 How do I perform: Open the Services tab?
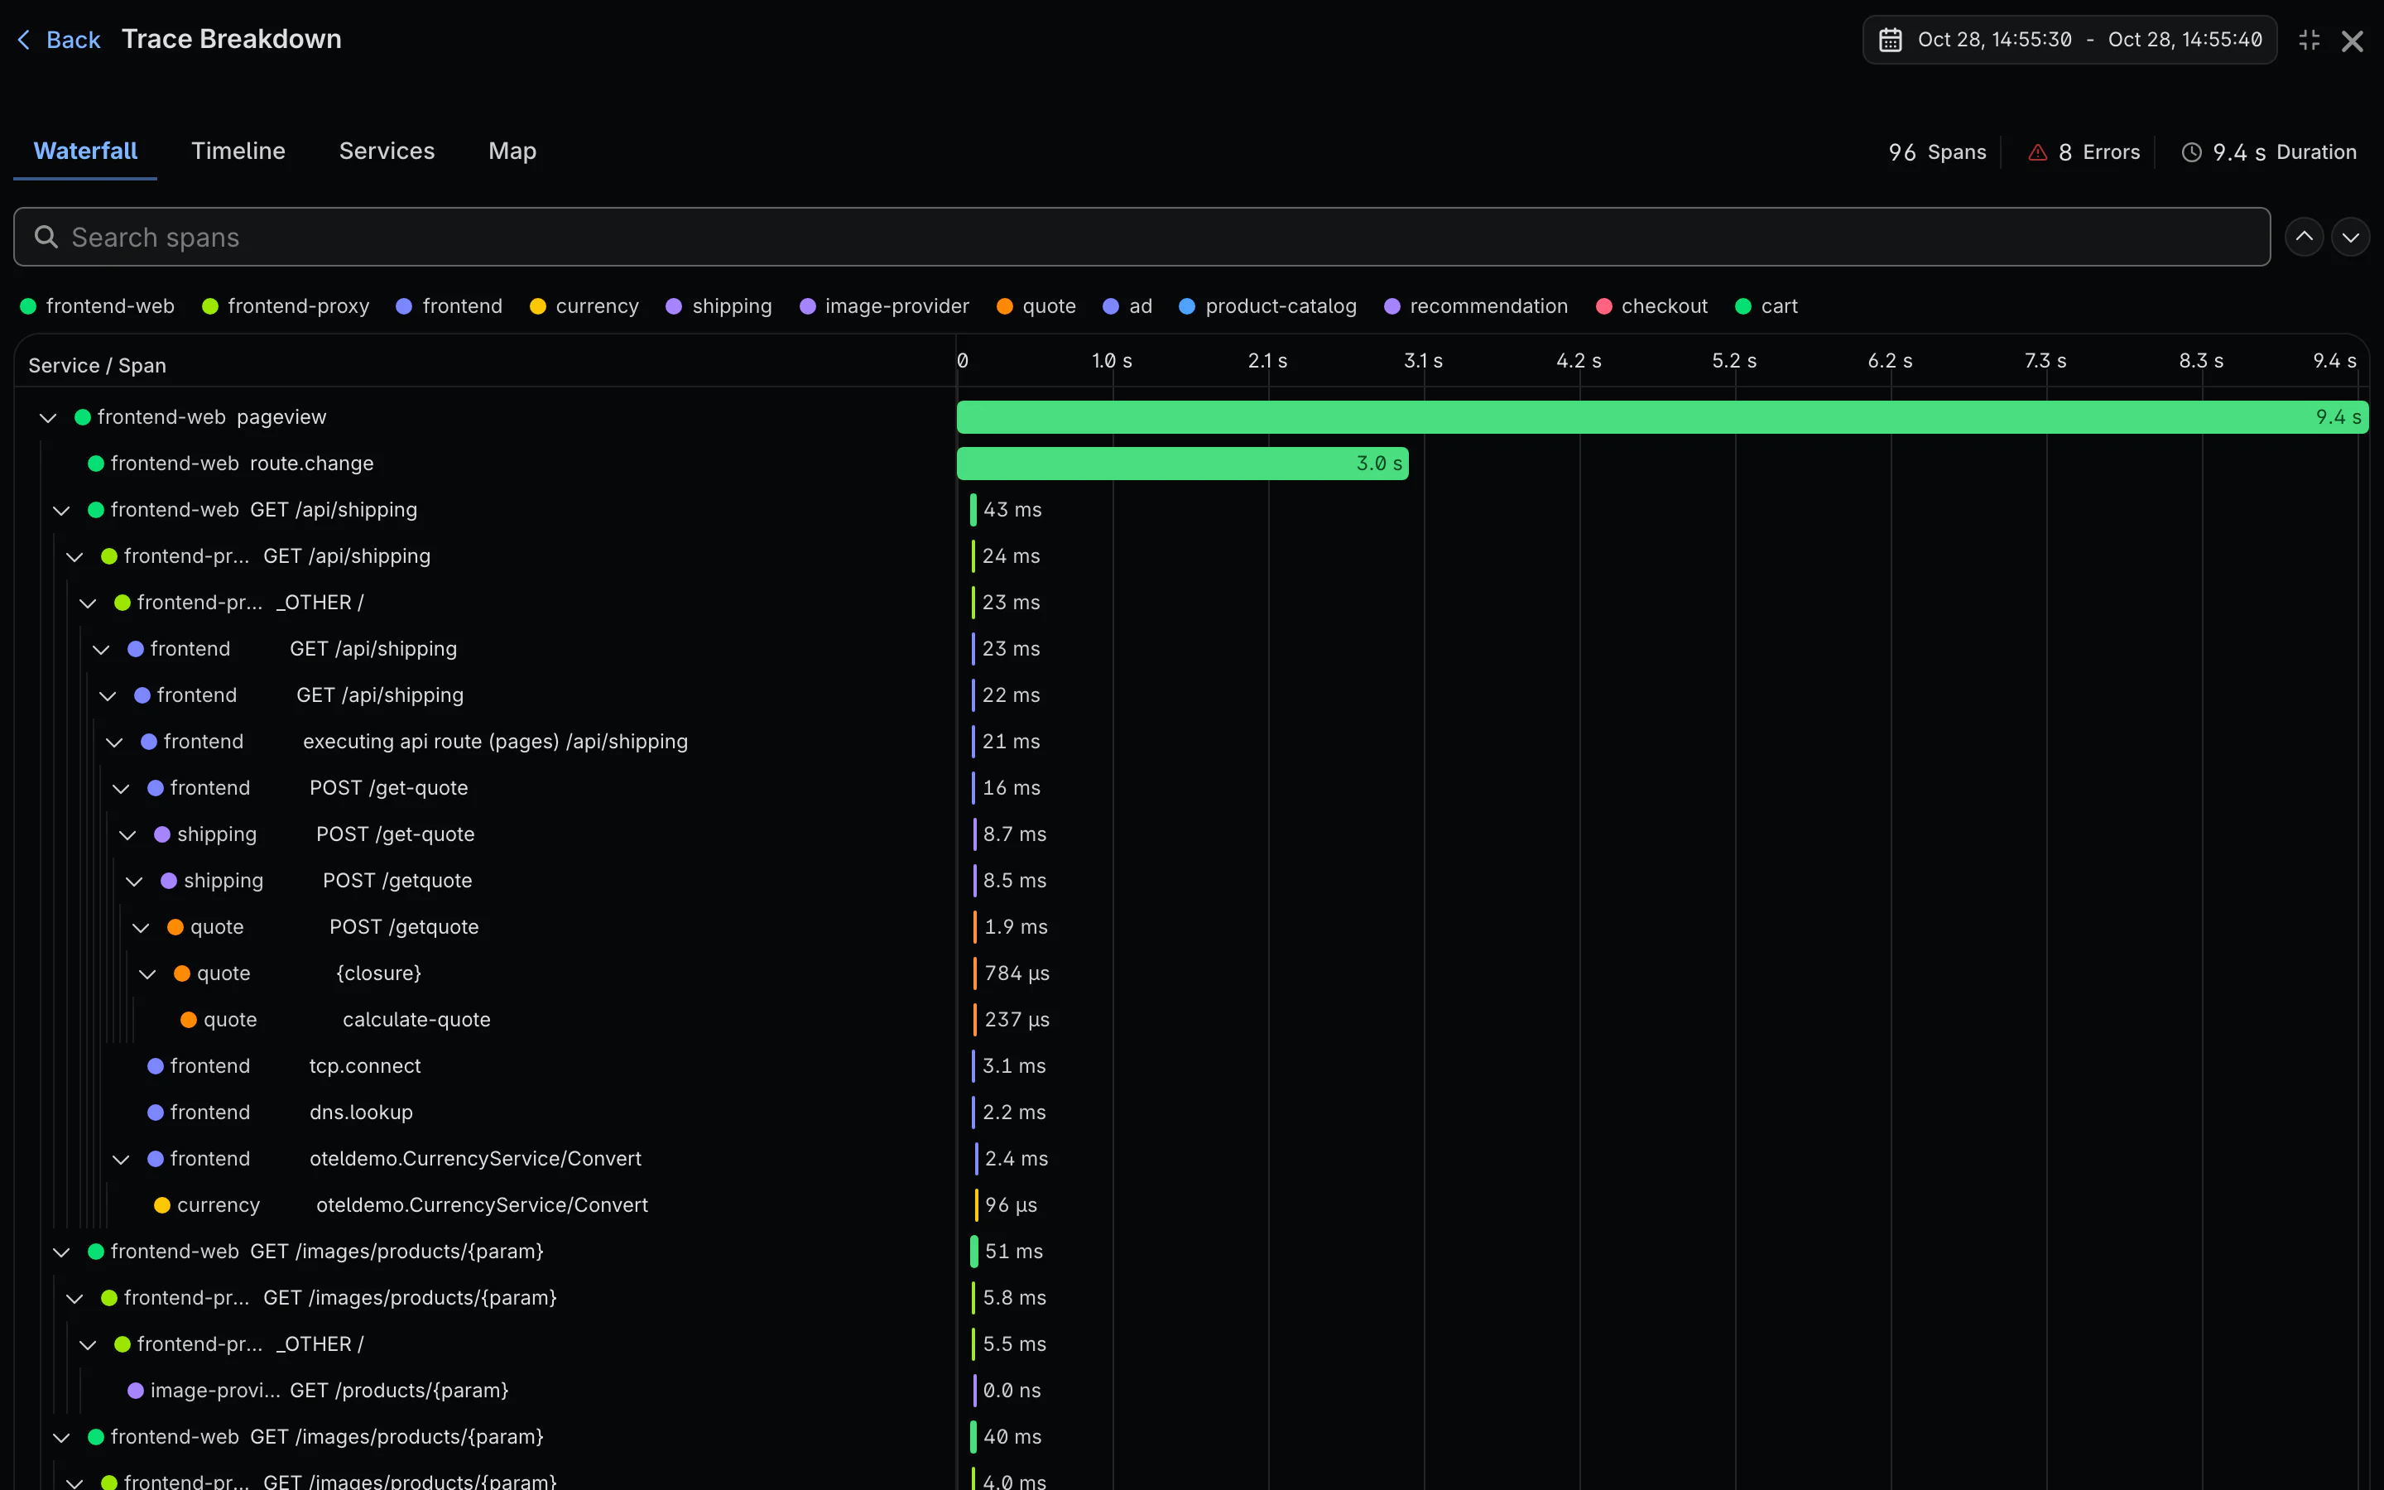tap(387, 151)
